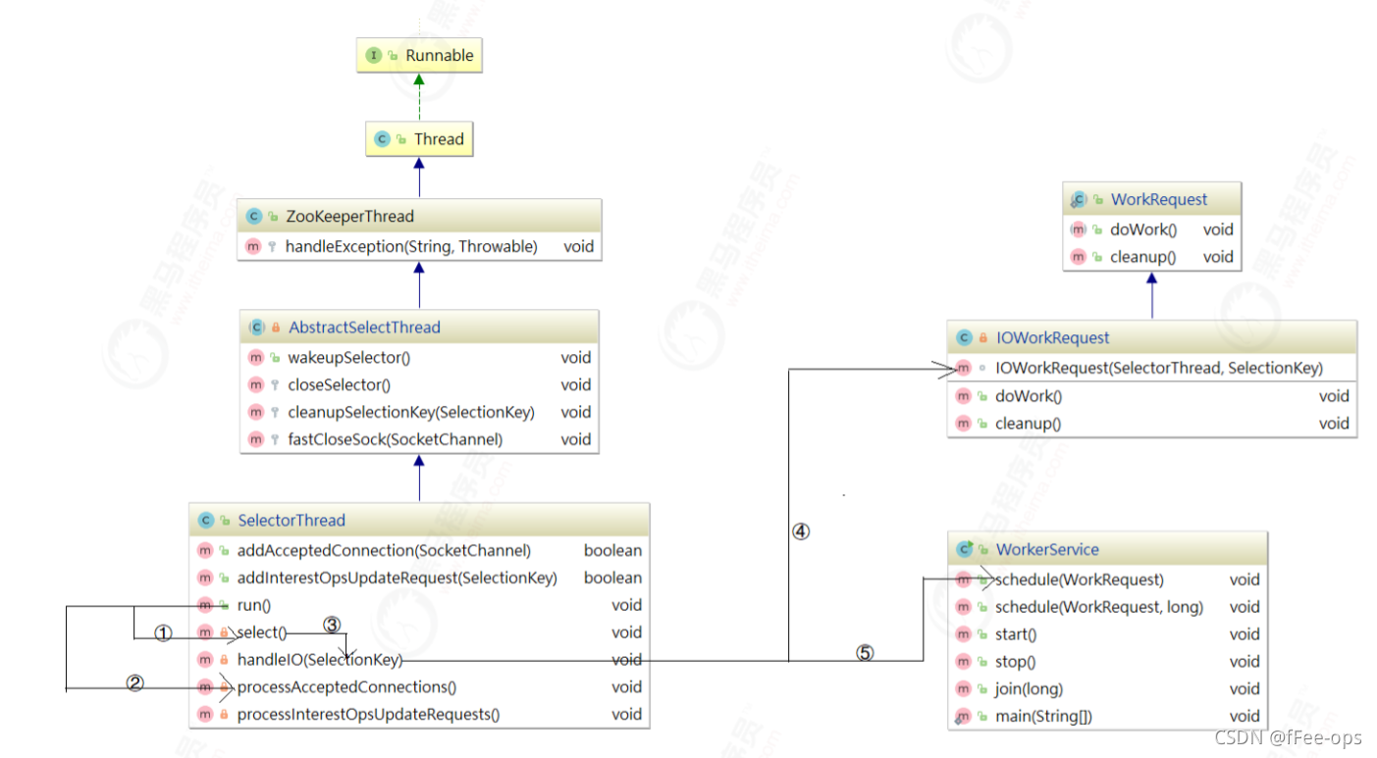Click the method icon on stop() row
The width and height of the screenshot is (1377, 758).
pos(964,662)
